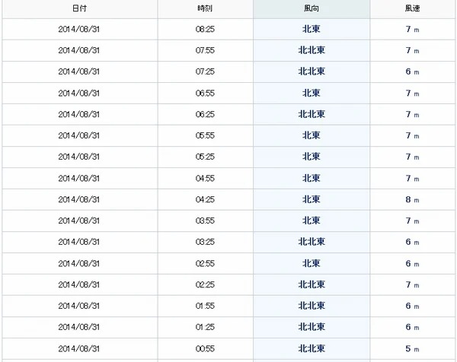
Task: Click 北北東 wind direction in 01:25 row
Action: [312, 327]
